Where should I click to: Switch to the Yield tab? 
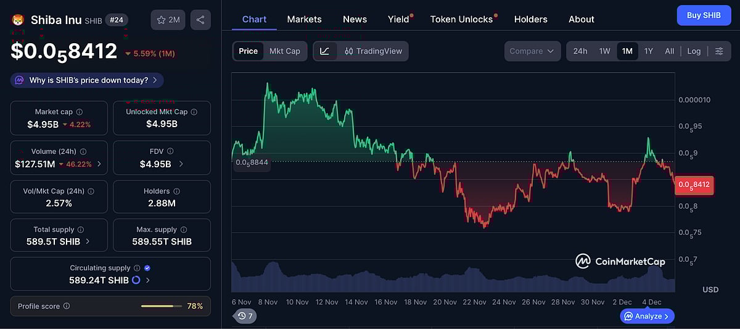[398, 19]
